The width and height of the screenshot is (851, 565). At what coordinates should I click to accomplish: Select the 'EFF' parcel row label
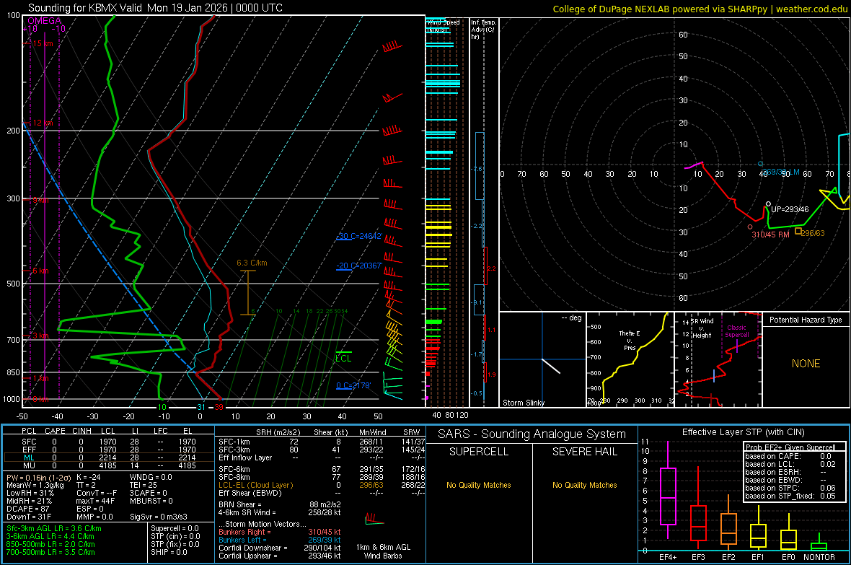click(29, 450)
